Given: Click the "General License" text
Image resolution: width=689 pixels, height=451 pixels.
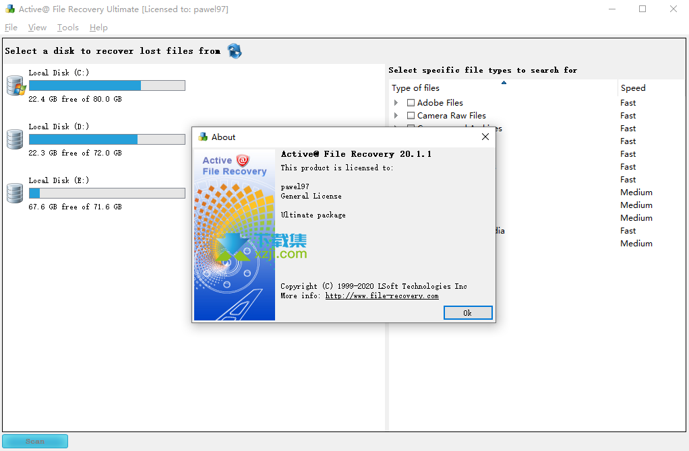Looking at the screenshot, I should pos(311,196).
